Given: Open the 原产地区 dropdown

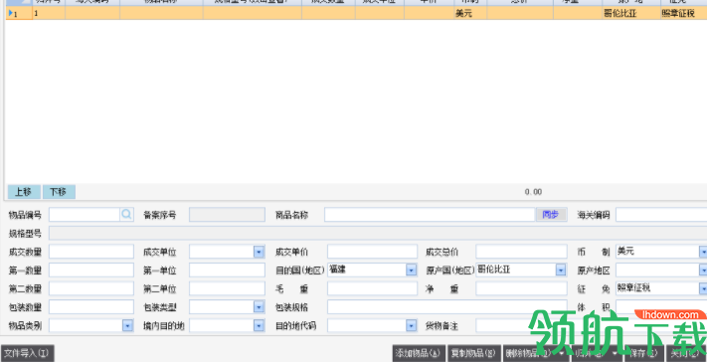Looking at the screenshot, I should [x=703, y=271].
